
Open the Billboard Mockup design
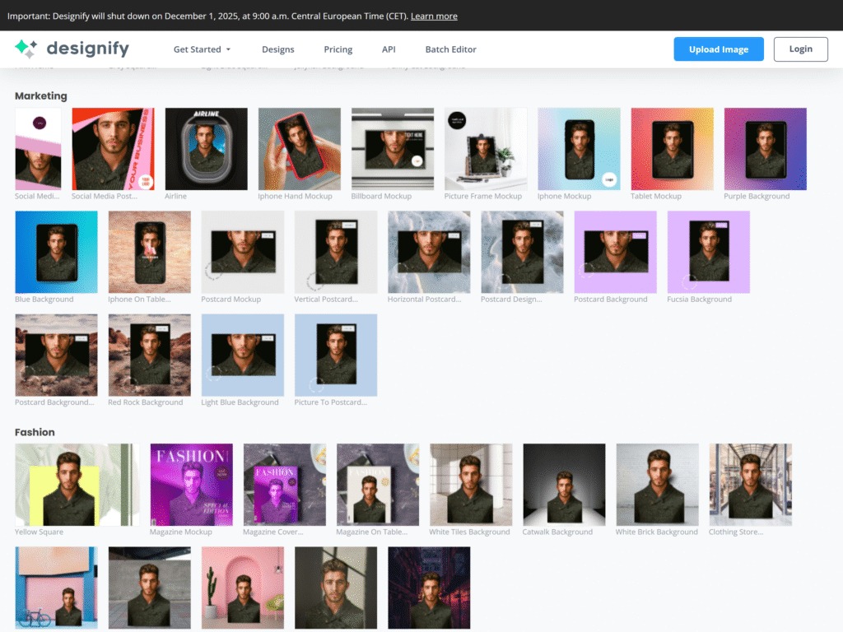click(x=393, y=148)
